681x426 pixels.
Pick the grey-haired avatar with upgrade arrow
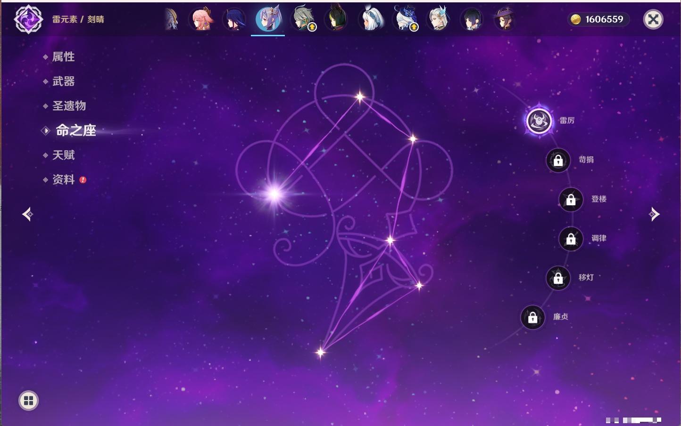coord(303,19)
